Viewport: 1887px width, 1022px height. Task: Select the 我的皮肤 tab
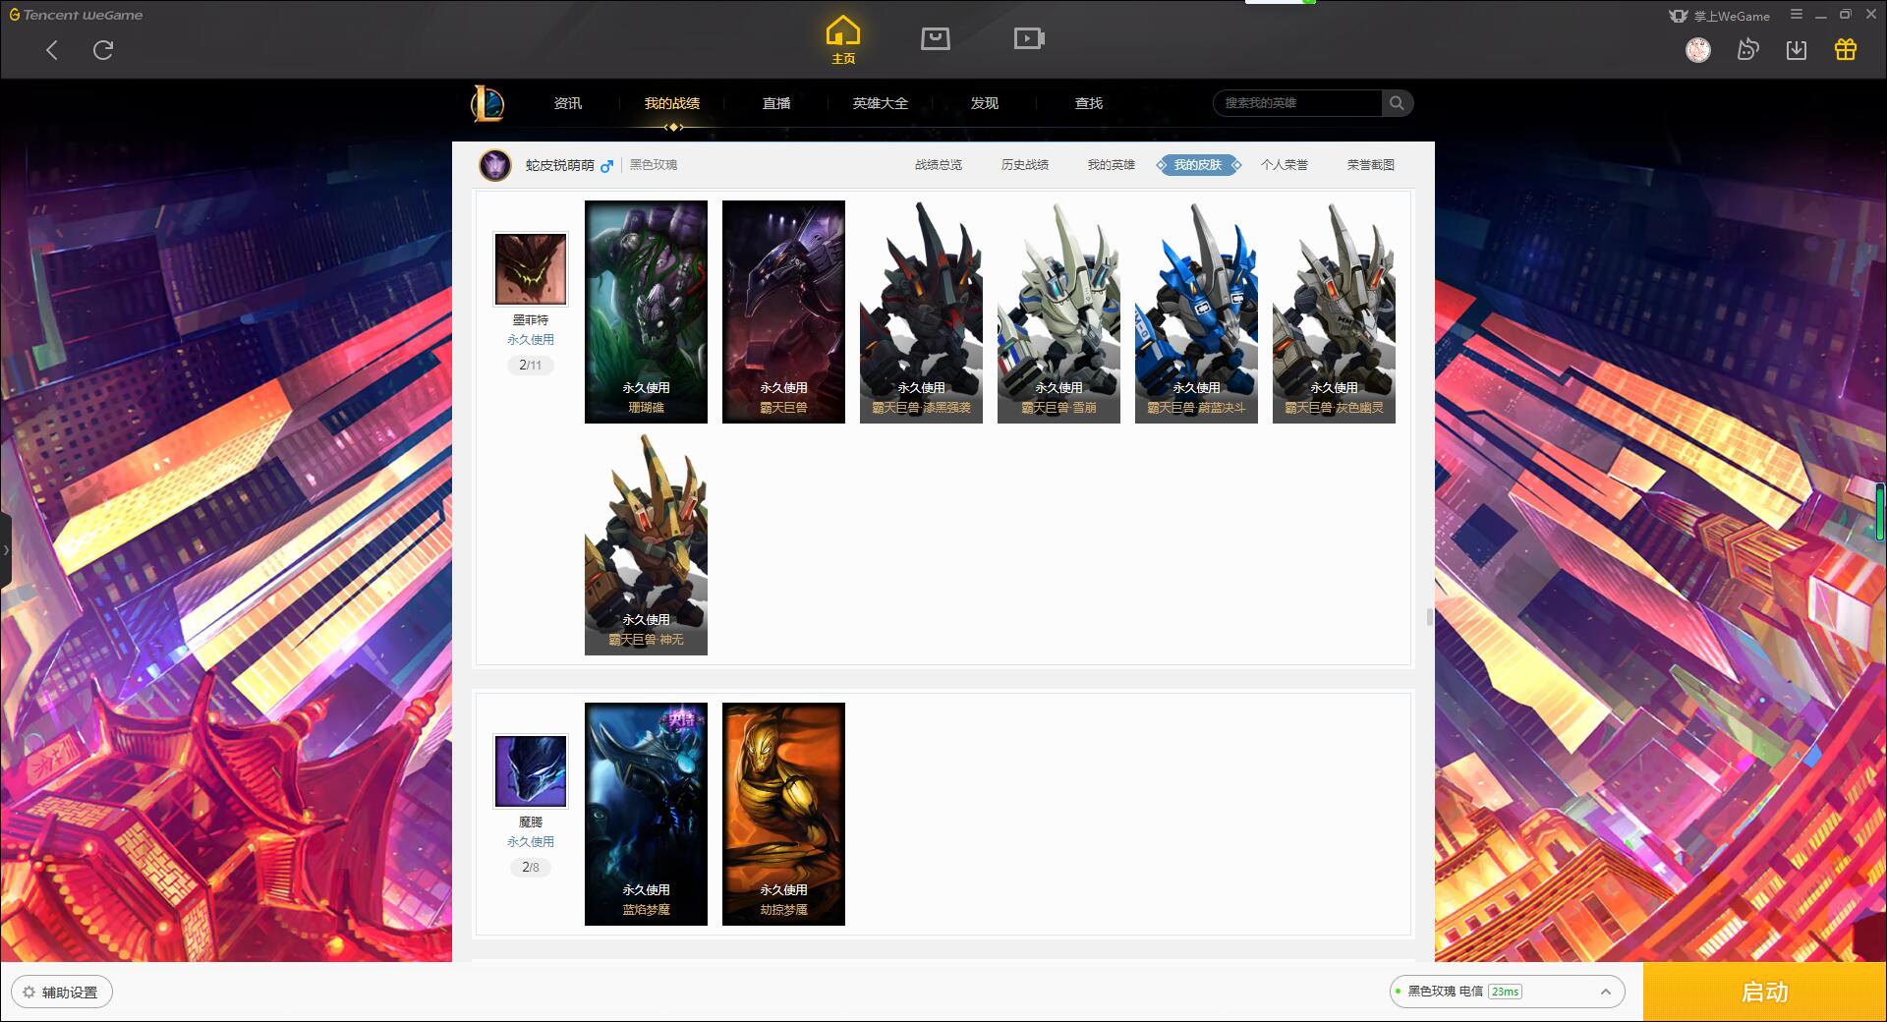pos(1198,165)
